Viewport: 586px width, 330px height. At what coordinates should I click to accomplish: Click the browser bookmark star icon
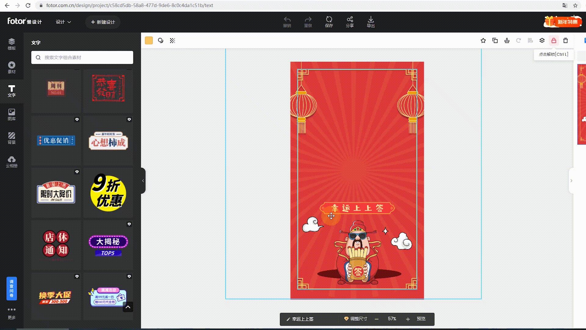click(x=575, y=5)
